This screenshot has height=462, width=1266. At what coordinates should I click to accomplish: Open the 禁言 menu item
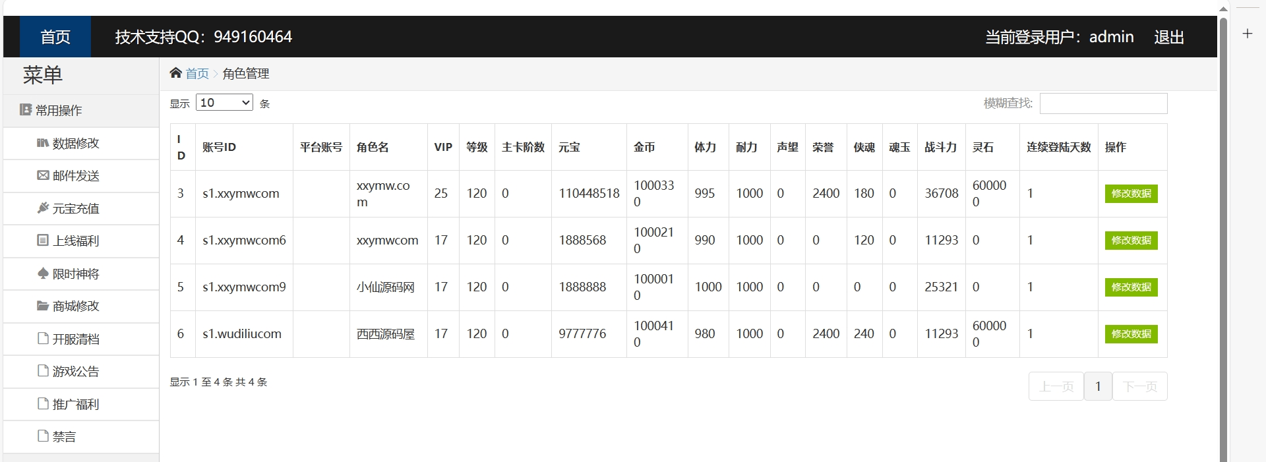click(x=81, y=436)
